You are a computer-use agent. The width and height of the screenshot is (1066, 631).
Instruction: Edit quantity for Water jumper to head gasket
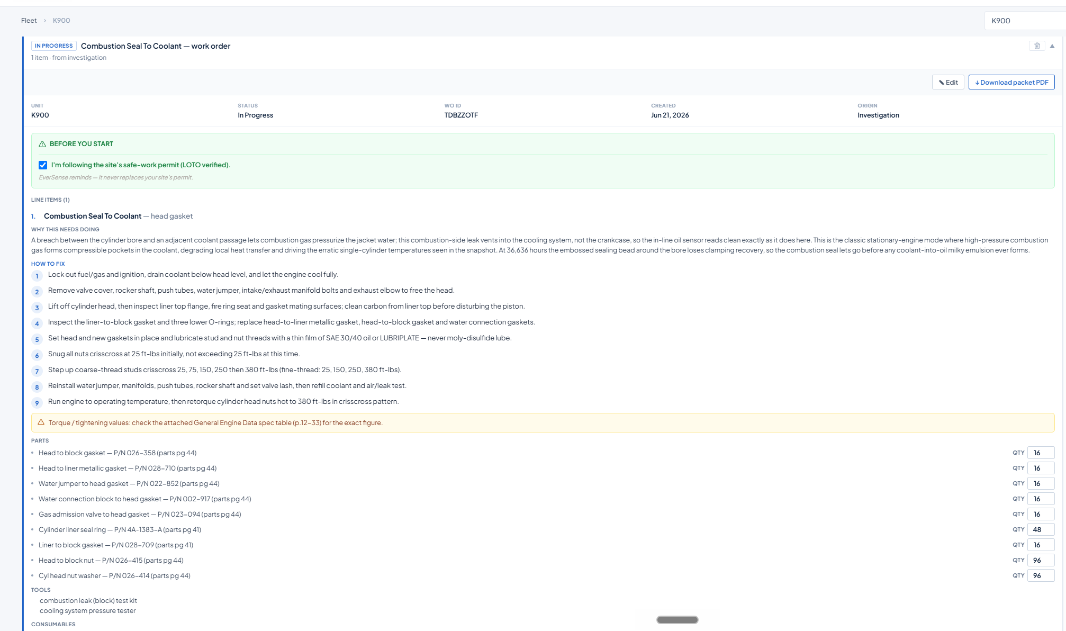(1041, 483)
